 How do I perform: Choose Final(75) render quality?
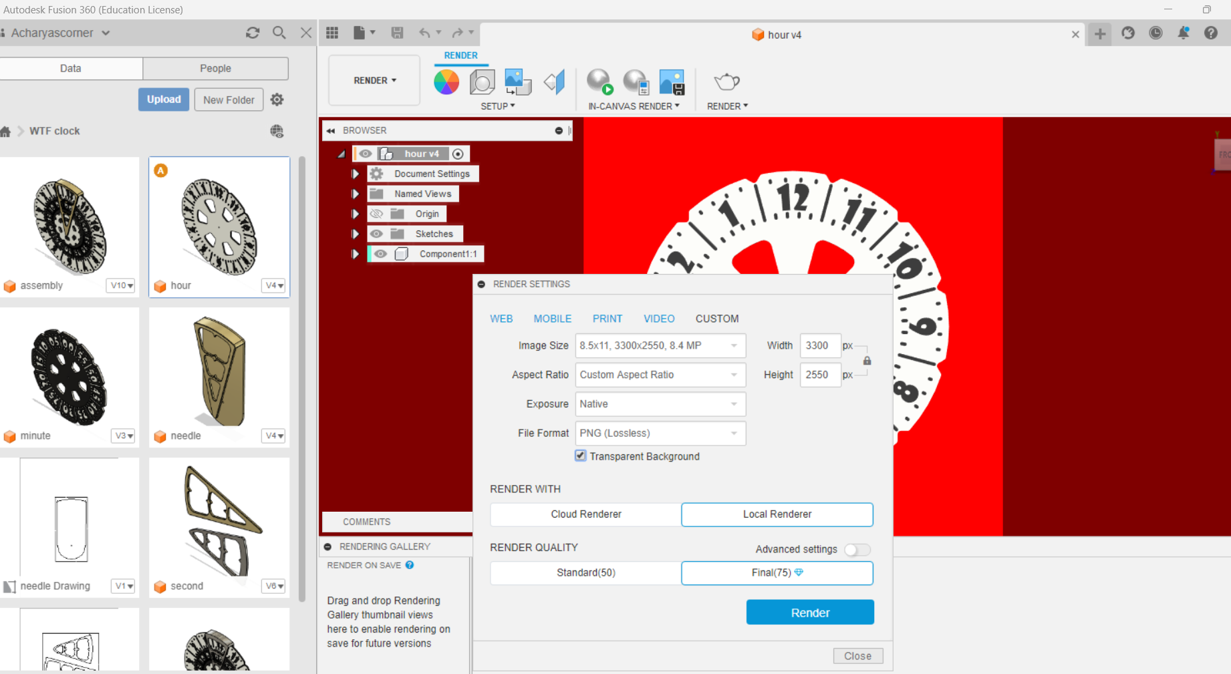tap(777, 572)
